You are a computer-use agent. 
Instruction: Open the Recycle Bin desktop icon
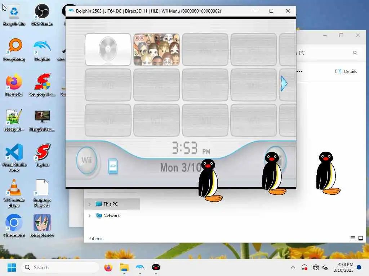tap(14, 15)
